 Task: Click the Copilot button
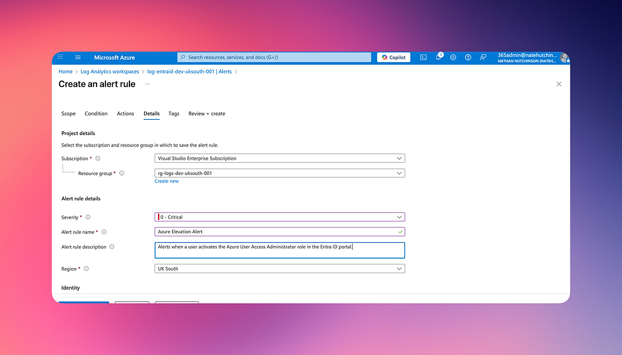pos(394,58)
